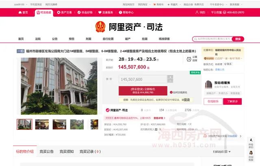Select 破产 in the sub-navigation
The height and width of the screenshot is (166, 260).
coord(128,39)
